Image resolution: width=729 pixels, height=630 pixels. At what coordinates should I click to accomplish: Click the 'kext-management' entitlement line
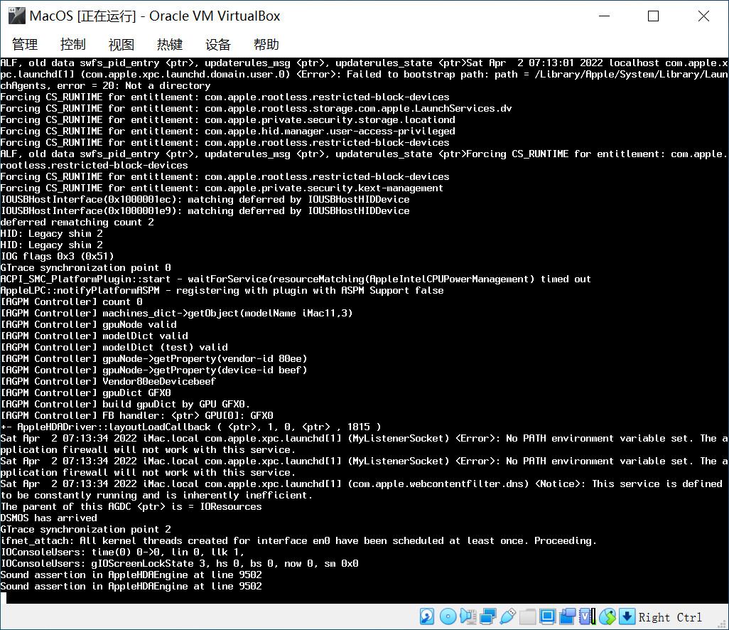tap(222, 188)
